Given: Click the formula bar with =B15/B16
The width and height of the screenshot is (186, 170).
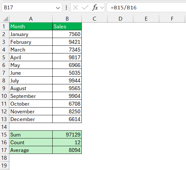Looking at the screenshot, I should [146, 8].
